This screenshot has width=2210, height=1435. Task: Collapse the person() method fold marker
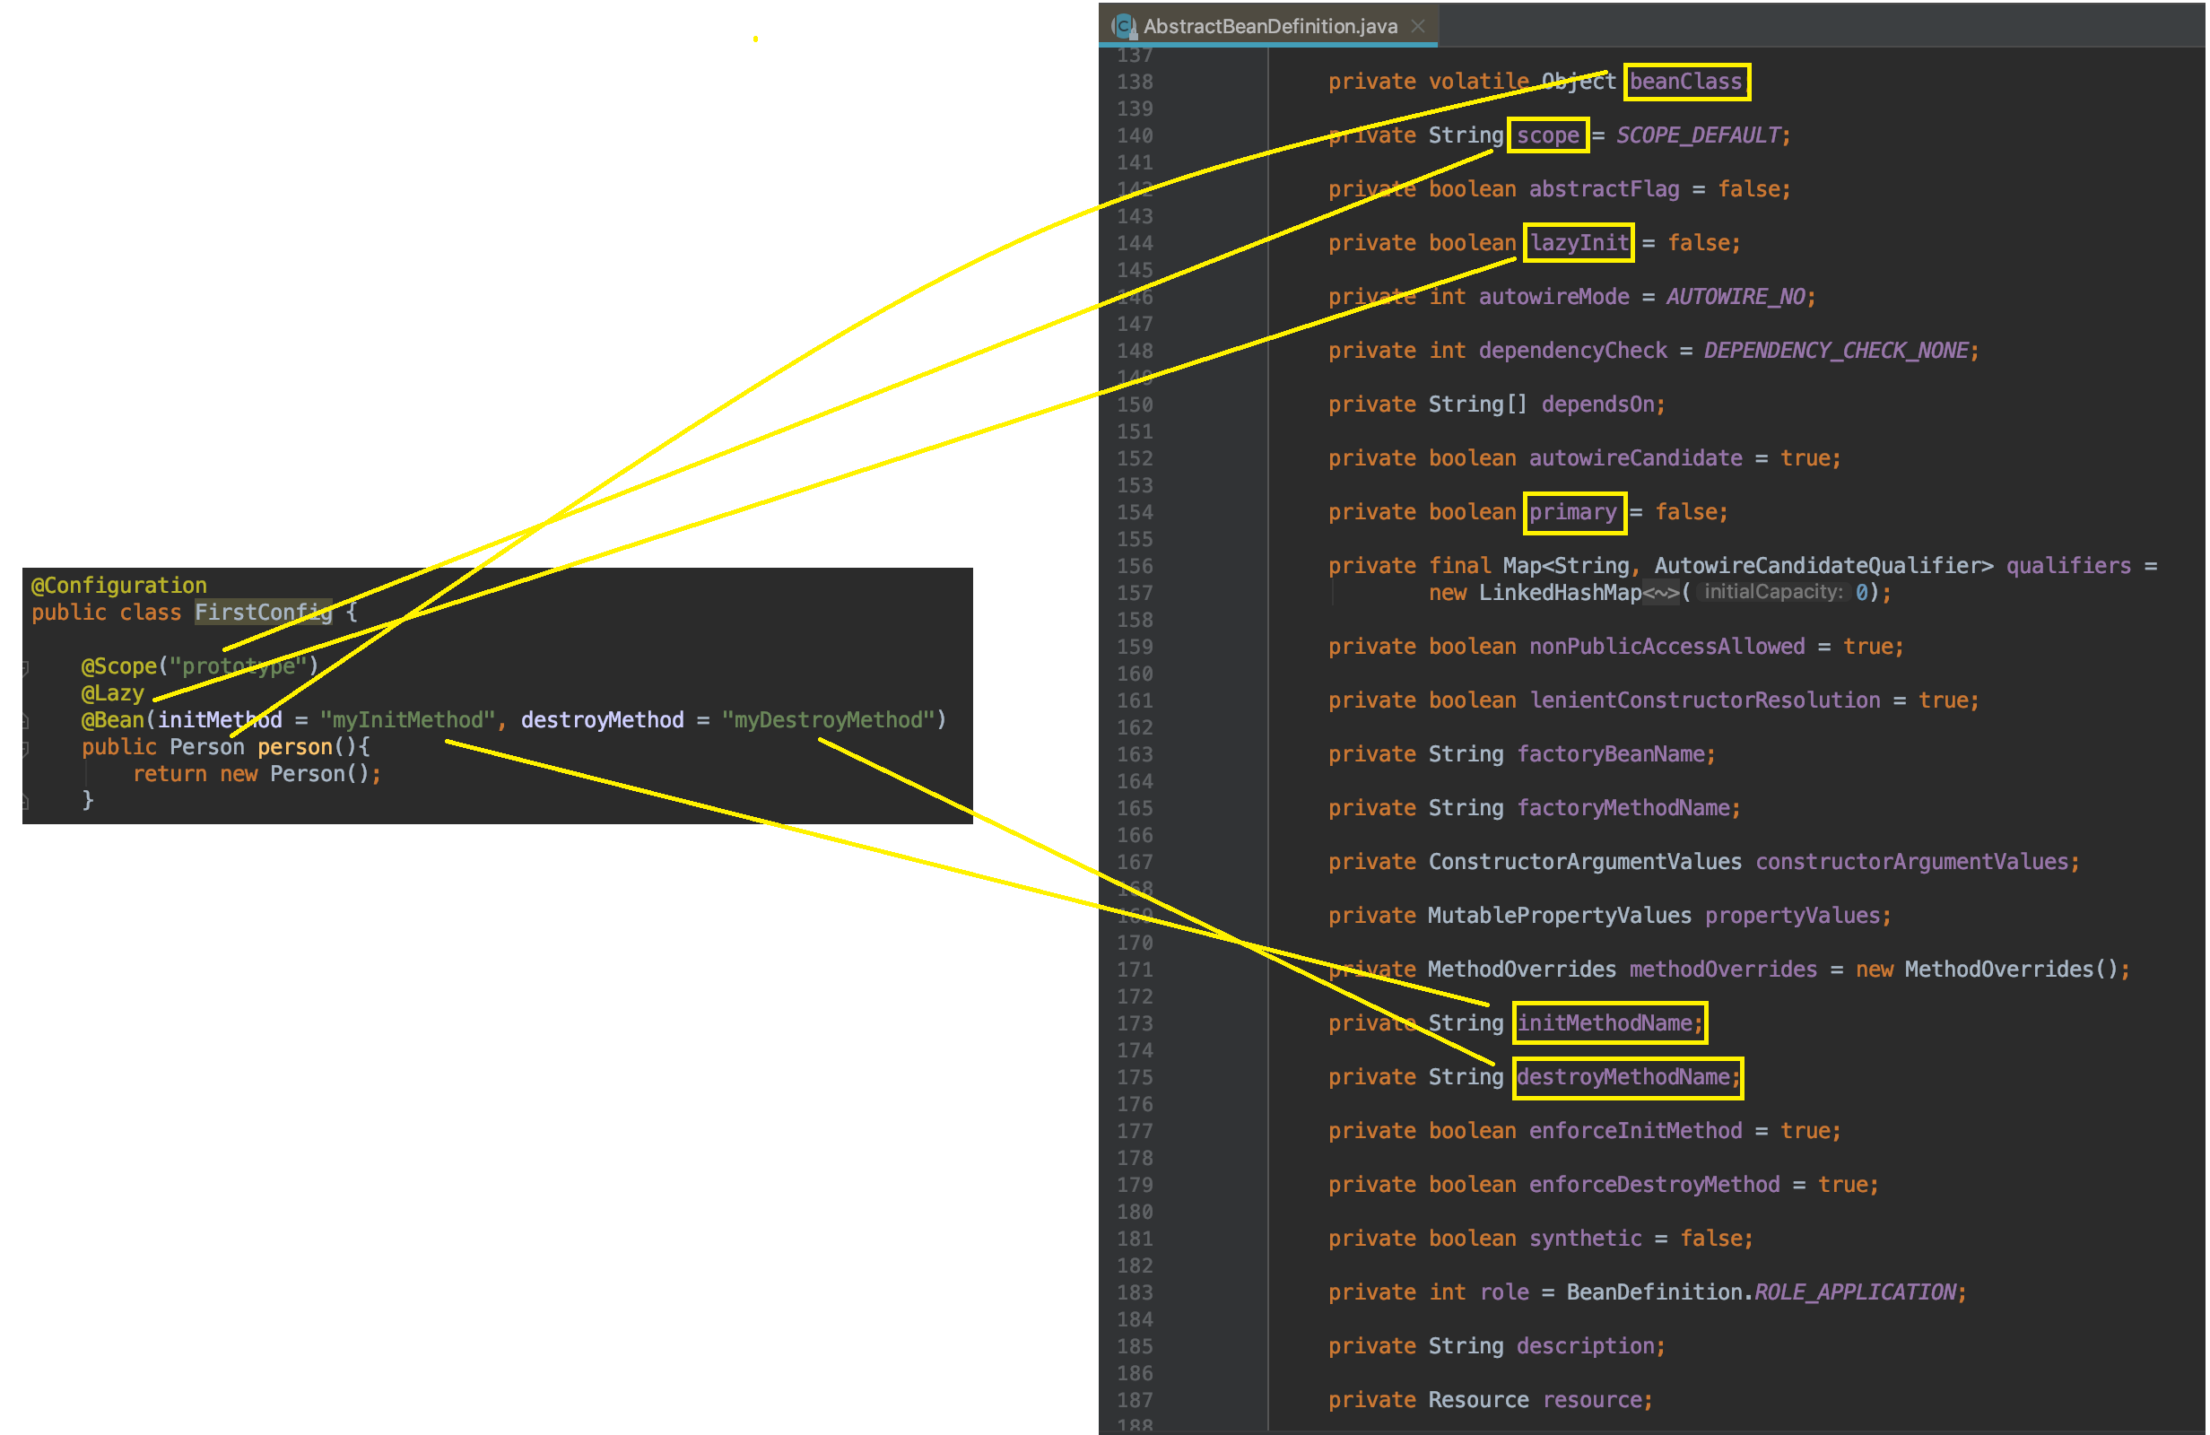tap(25, 748)
